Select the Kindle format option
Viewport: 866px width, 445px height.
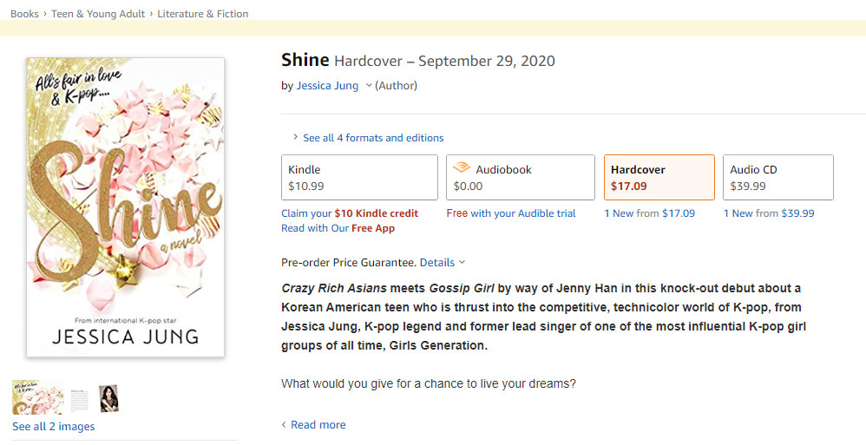click(x=359, y=178)
